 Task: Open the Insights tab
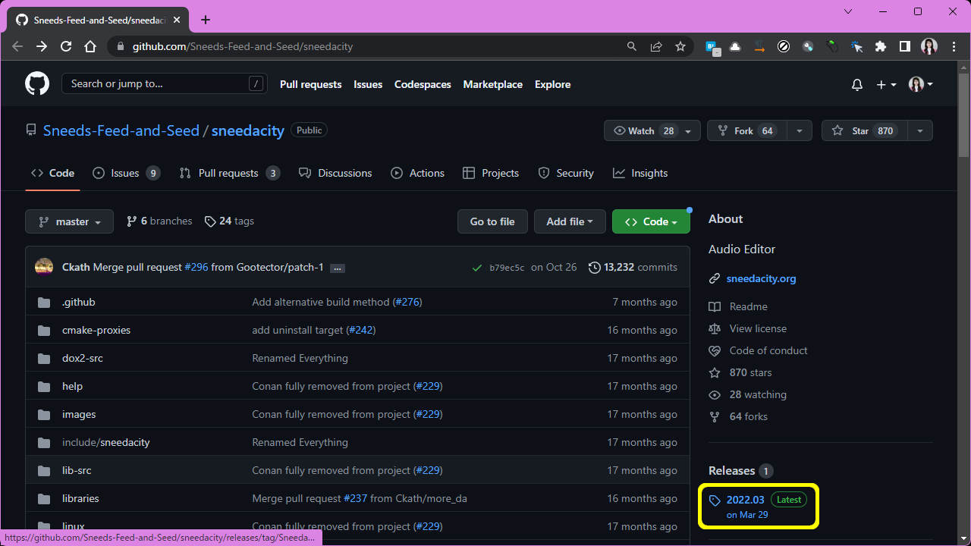640,173
